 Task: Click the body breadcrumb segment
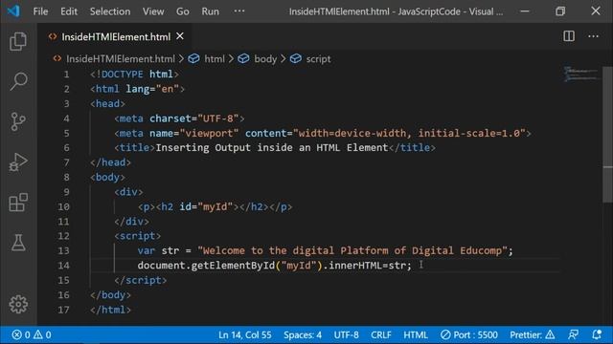click(265, 59)
